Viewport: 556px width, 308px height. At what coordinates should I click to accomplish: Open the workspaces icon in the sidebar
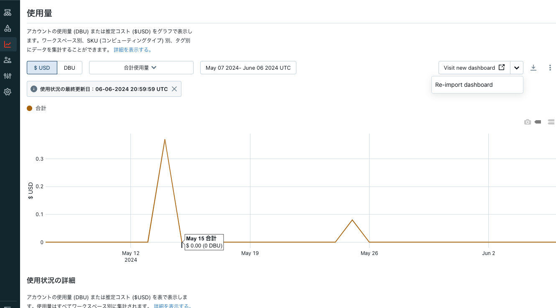8,13
